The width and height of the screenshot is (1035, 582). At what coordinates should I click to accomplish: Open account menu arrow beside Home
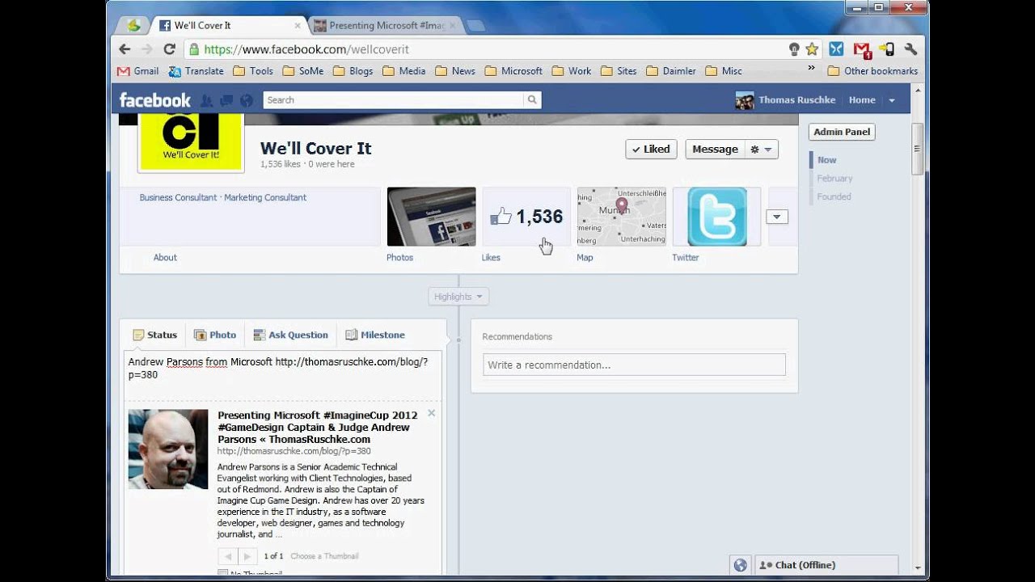[x=892, y=100]
